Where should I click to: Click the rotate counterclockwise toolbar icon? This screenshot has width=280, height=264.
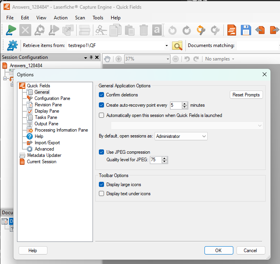(172, 30)
